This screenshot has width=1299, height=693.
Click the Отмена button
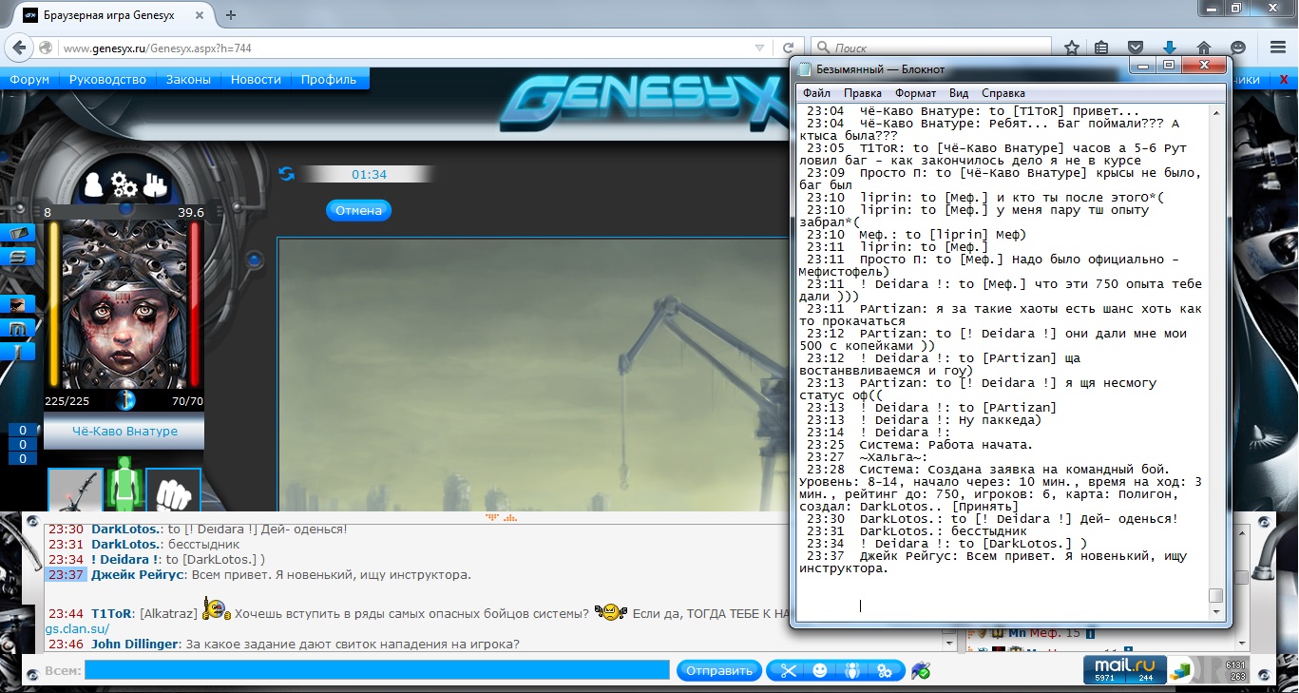point(358,210)
